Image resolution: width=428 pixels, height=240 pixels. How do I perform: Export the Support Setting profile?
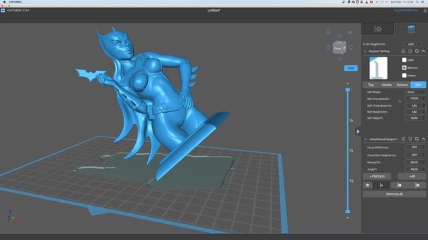[x=410, y=51]
